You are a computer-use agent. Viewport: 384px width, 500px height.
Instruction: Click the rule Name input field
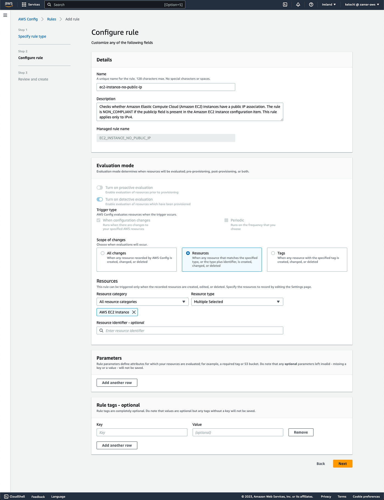166,87
